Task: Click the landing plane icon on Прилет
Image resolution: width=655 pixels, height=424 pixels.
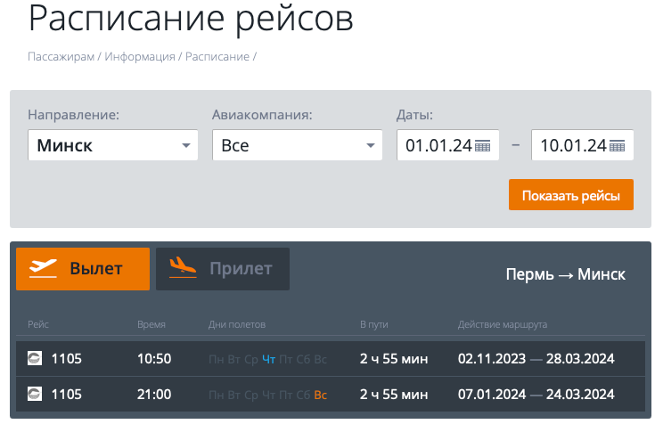Action: pos(183,268)
